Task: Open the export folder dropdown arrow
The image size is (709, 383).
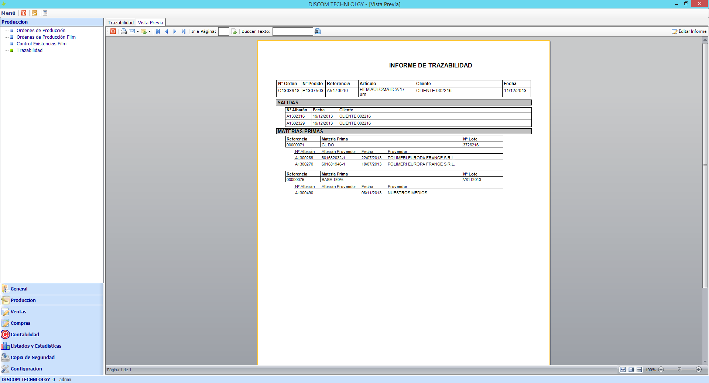Action: click(150, 32)
